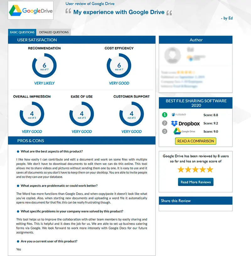
Task: Click the Ease of Use score ring
Action: (82, 114)
